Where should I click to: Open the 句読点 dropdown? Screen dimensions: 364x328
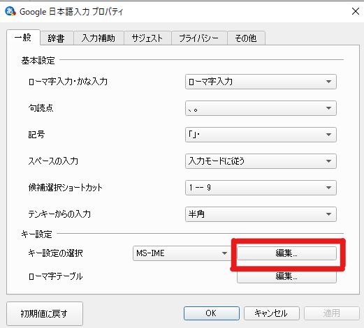(x=261, y=108)
